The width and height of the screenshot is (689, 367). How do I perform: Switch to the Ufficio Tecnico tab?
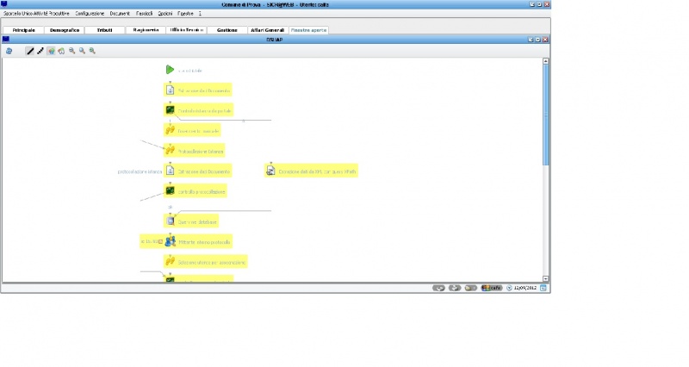pyautogui.click(x=186, y=30)
